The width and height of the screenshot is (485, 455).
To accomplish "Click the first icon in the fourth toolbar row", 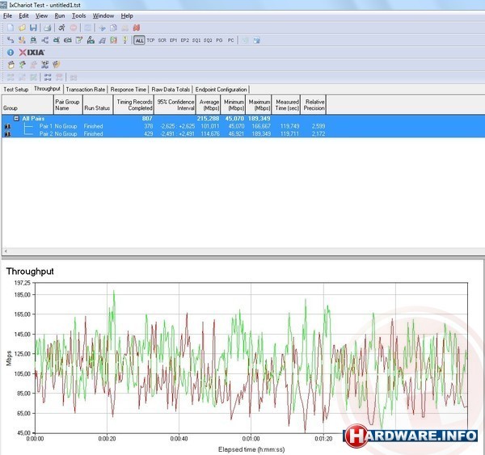I will [11, 65].
